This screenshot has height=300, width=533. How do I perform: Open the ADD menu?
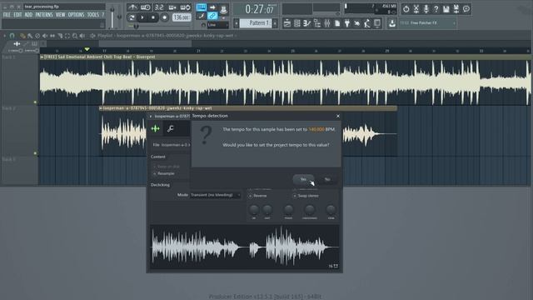pos(28,15)
